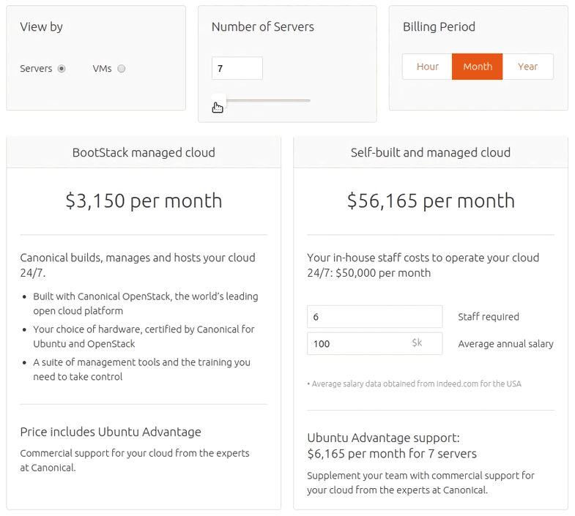Click the Ubuntu Advantage support heading
The image size is (575, 516).
(383, 438)
